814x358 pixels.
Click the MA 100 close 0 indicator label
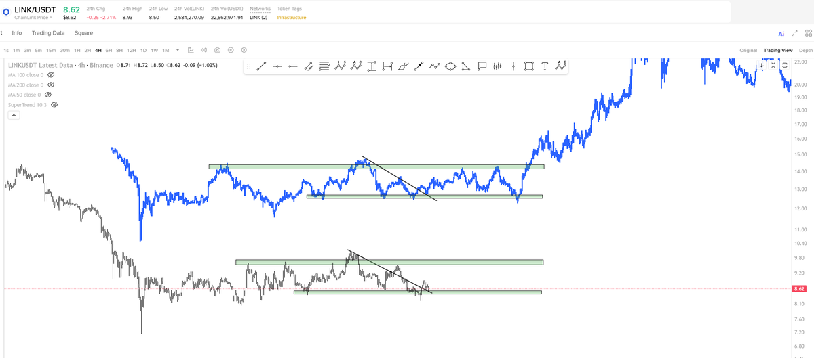[26, 75]
